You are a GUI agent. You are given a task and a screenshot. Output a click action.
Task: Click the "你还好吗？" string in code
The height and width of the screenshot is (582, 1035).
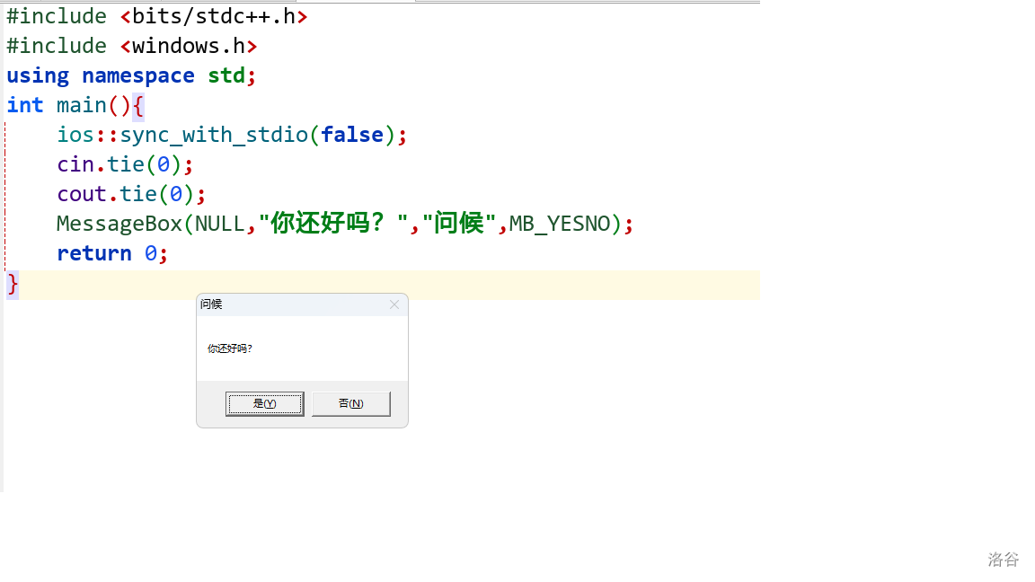[x=333, y=224]
